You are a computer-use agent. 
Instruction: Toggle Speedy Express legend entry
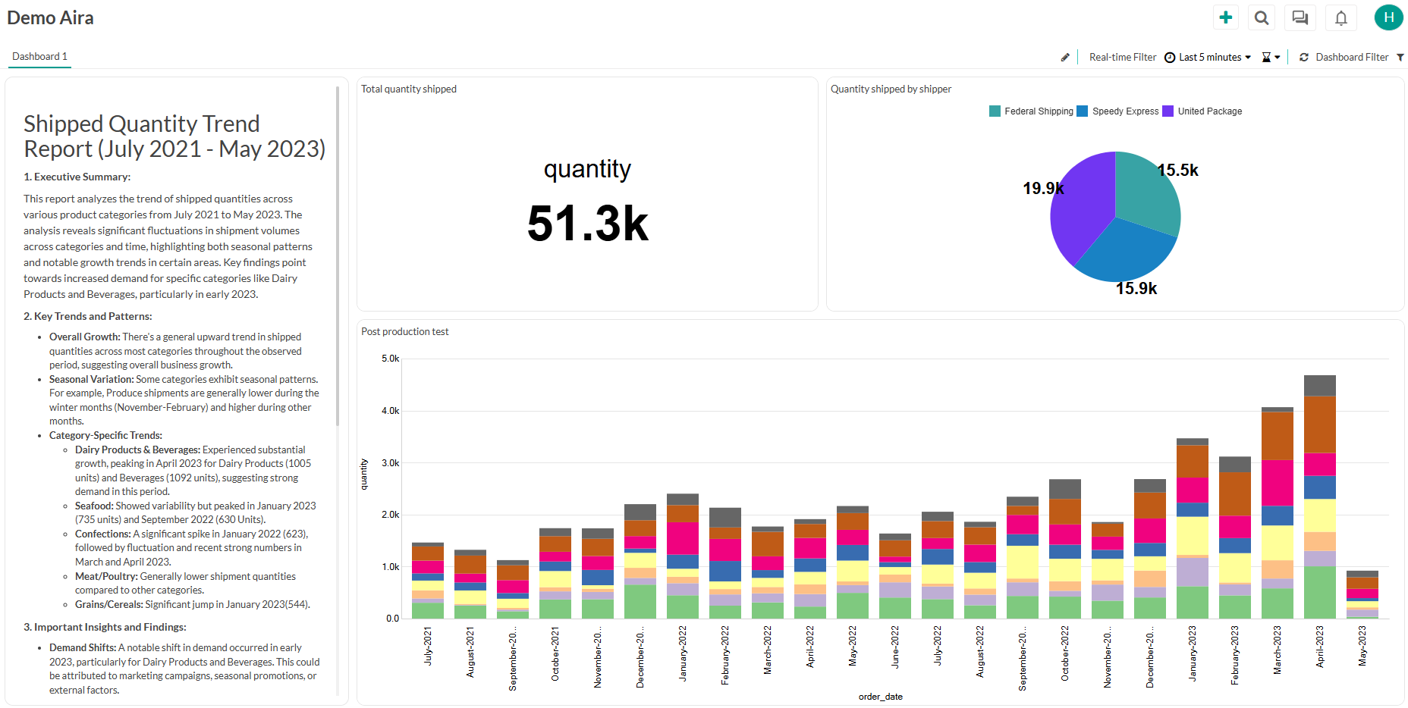1118,111
